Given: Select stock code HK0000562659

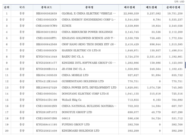Looking at the screenshot, I should [x=47, y=14].
